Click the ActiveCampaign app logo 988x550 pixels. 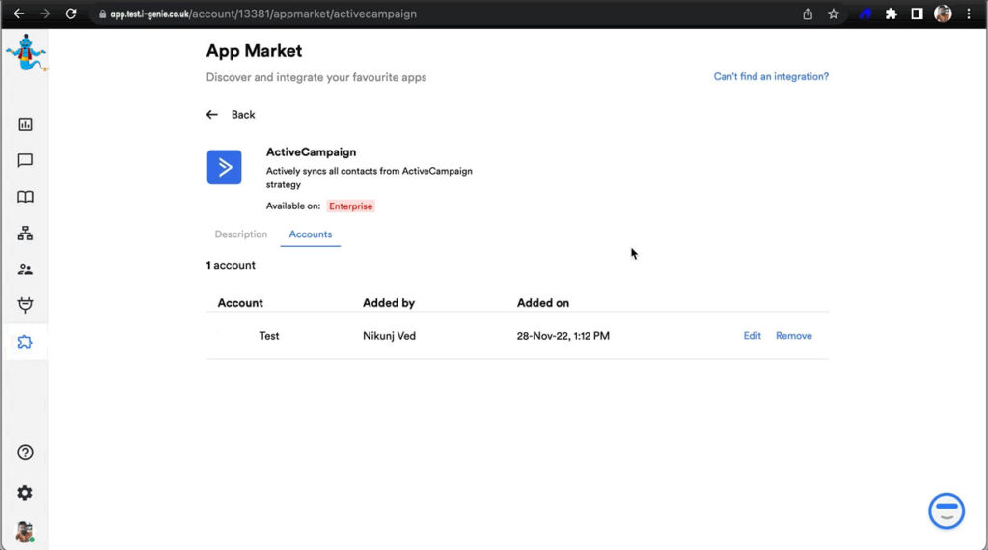[224, 167]
